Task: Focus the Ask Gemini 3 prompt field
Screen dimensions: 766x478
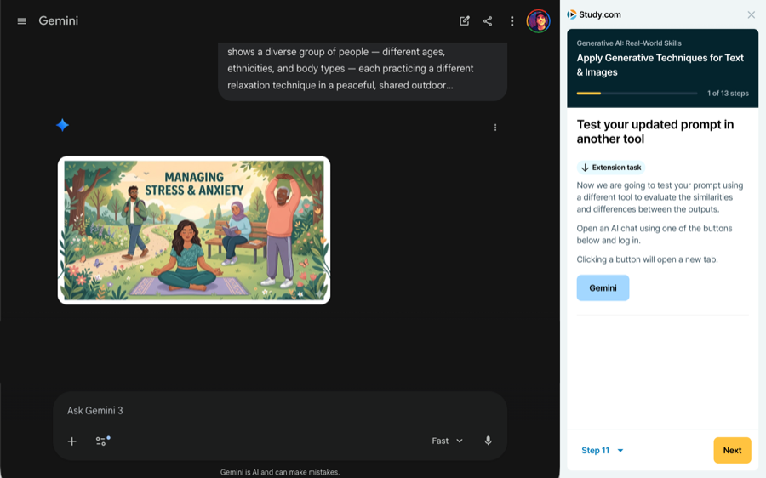Action: [x=279, y=411]
